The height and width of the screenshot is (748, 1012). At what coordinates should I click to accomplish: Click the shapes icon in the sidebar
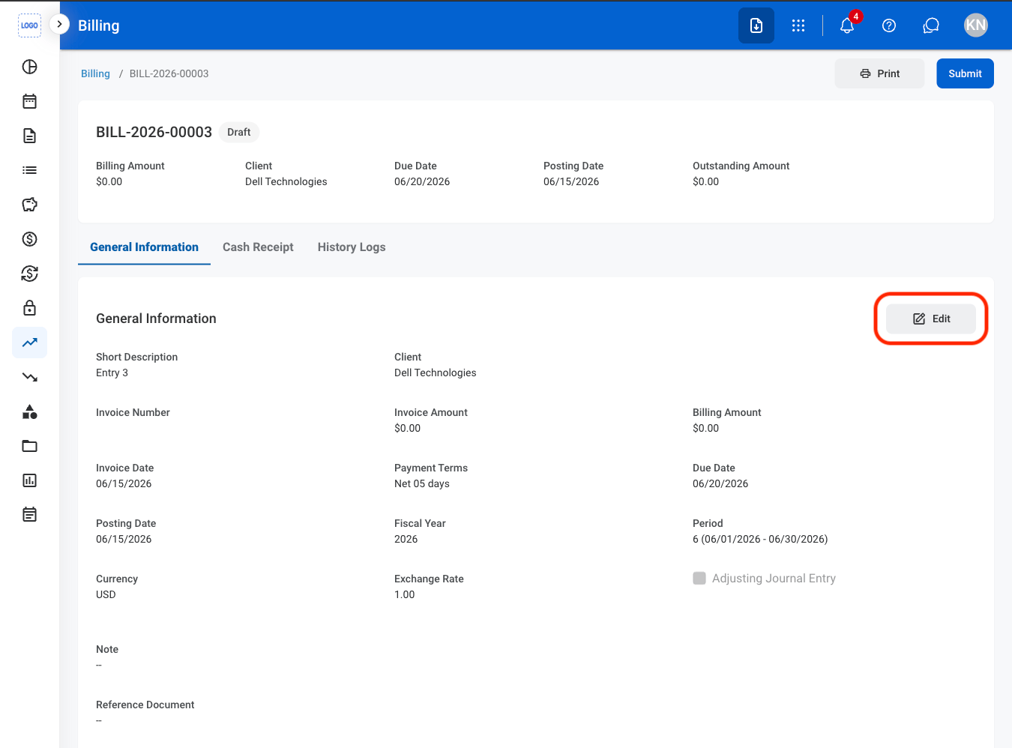tap(29, 411)
